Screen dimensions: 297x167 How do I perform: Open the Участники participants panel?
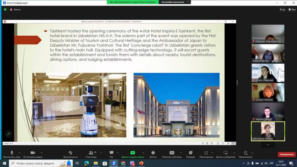[x=91, y=153]
